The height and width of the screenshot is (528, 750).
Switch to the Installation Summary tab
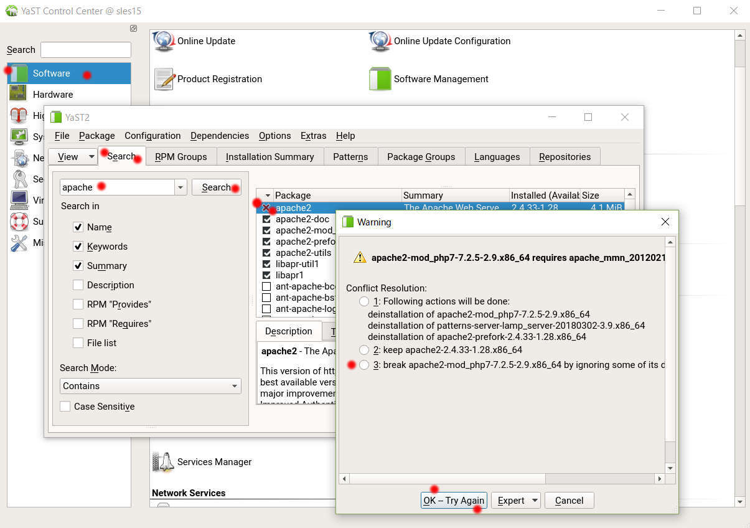coord(270,157)
